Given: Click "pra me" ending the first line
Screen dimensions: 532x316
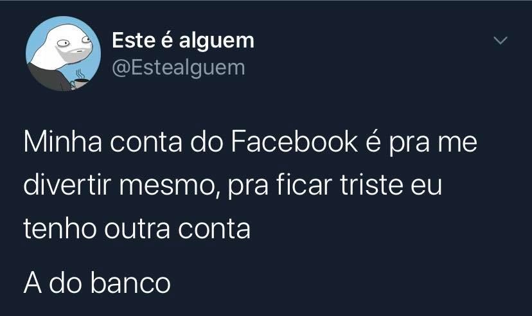Looking at the screenshot, I should click(x=432, y=144).
